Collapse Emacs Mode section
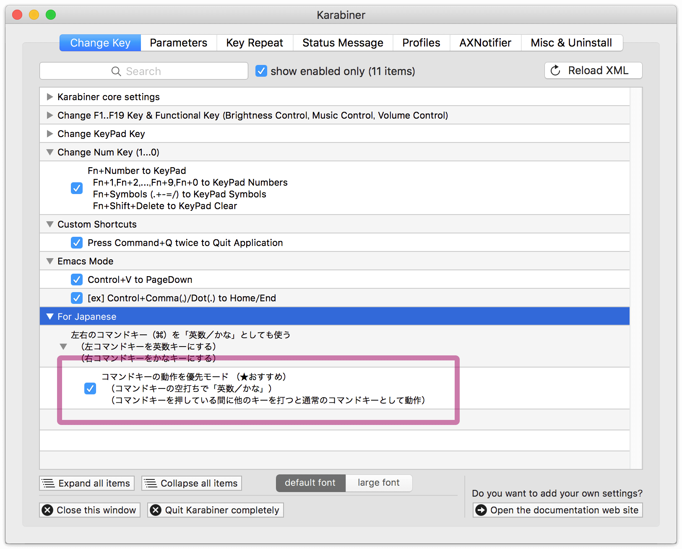This screenshot has width=682, height=549. tap(50, 261)
